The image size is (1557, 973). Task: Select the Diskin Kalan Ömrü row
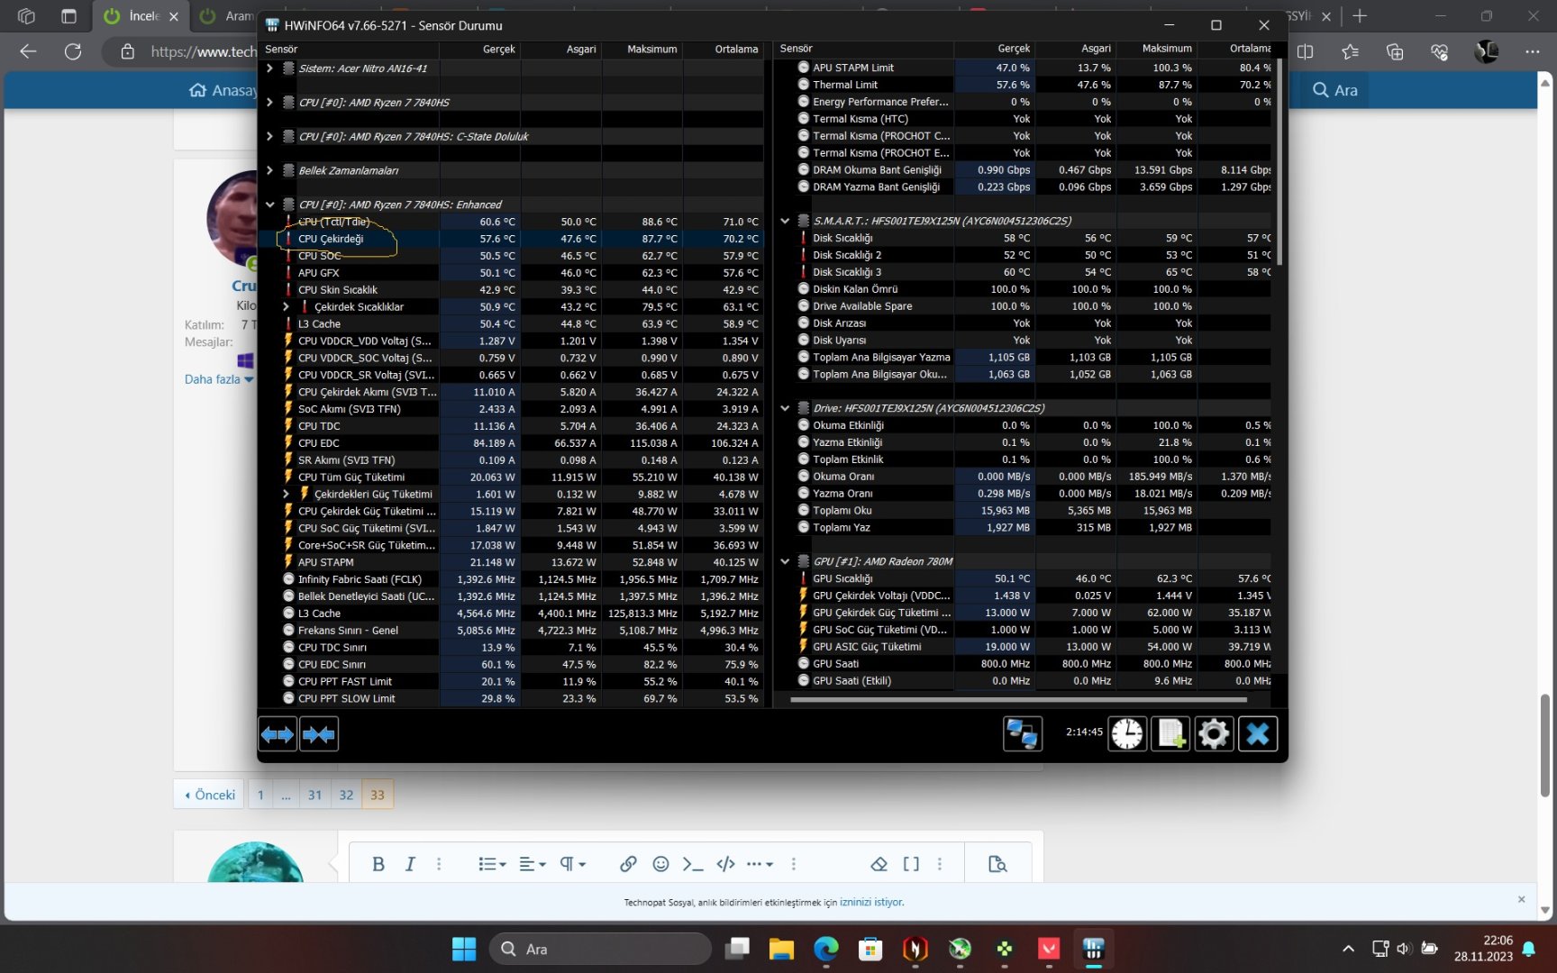1027,289
